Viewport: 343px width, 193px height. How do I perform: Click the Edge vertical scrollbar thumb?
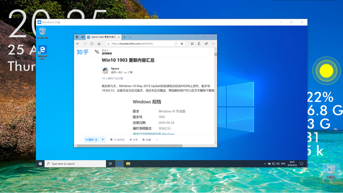(215, 54)
